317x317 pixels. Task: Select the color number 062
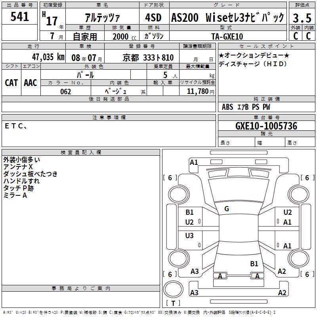coord(65,92)
